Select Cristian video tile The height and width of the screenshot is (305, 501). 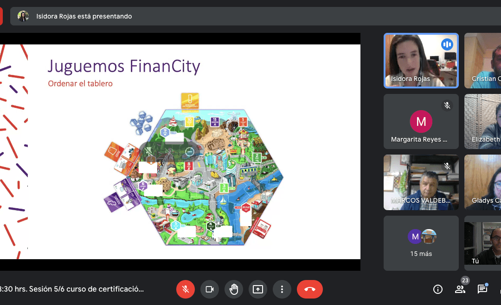(483, 61)
